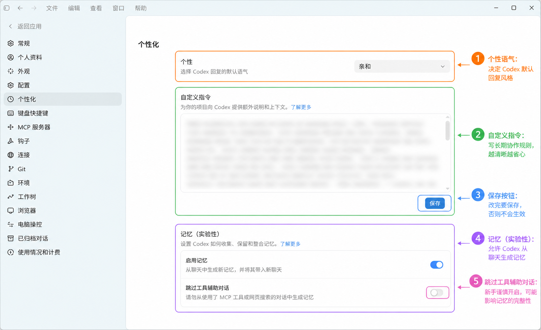Image resolution: width=541 pixels, height=330 pixels.
Task: Open the 编辑 menu
Action: tap(74, 8)
